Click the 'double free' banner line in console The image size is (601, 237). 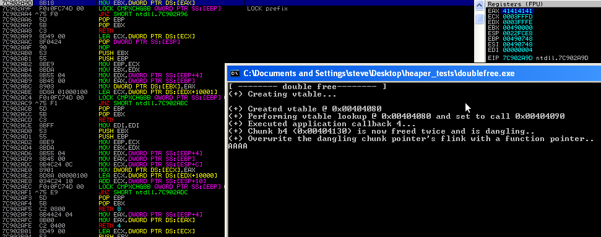tap(307, 86)
